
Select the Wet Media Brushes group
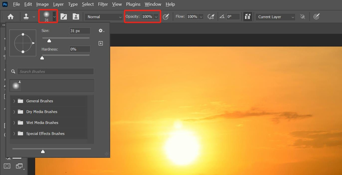point(42,123)
